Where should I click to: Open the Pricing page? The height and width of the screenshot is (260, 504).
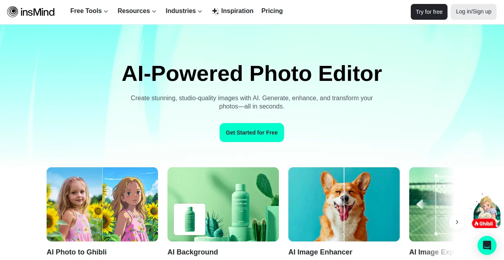[x=272, y=11]
